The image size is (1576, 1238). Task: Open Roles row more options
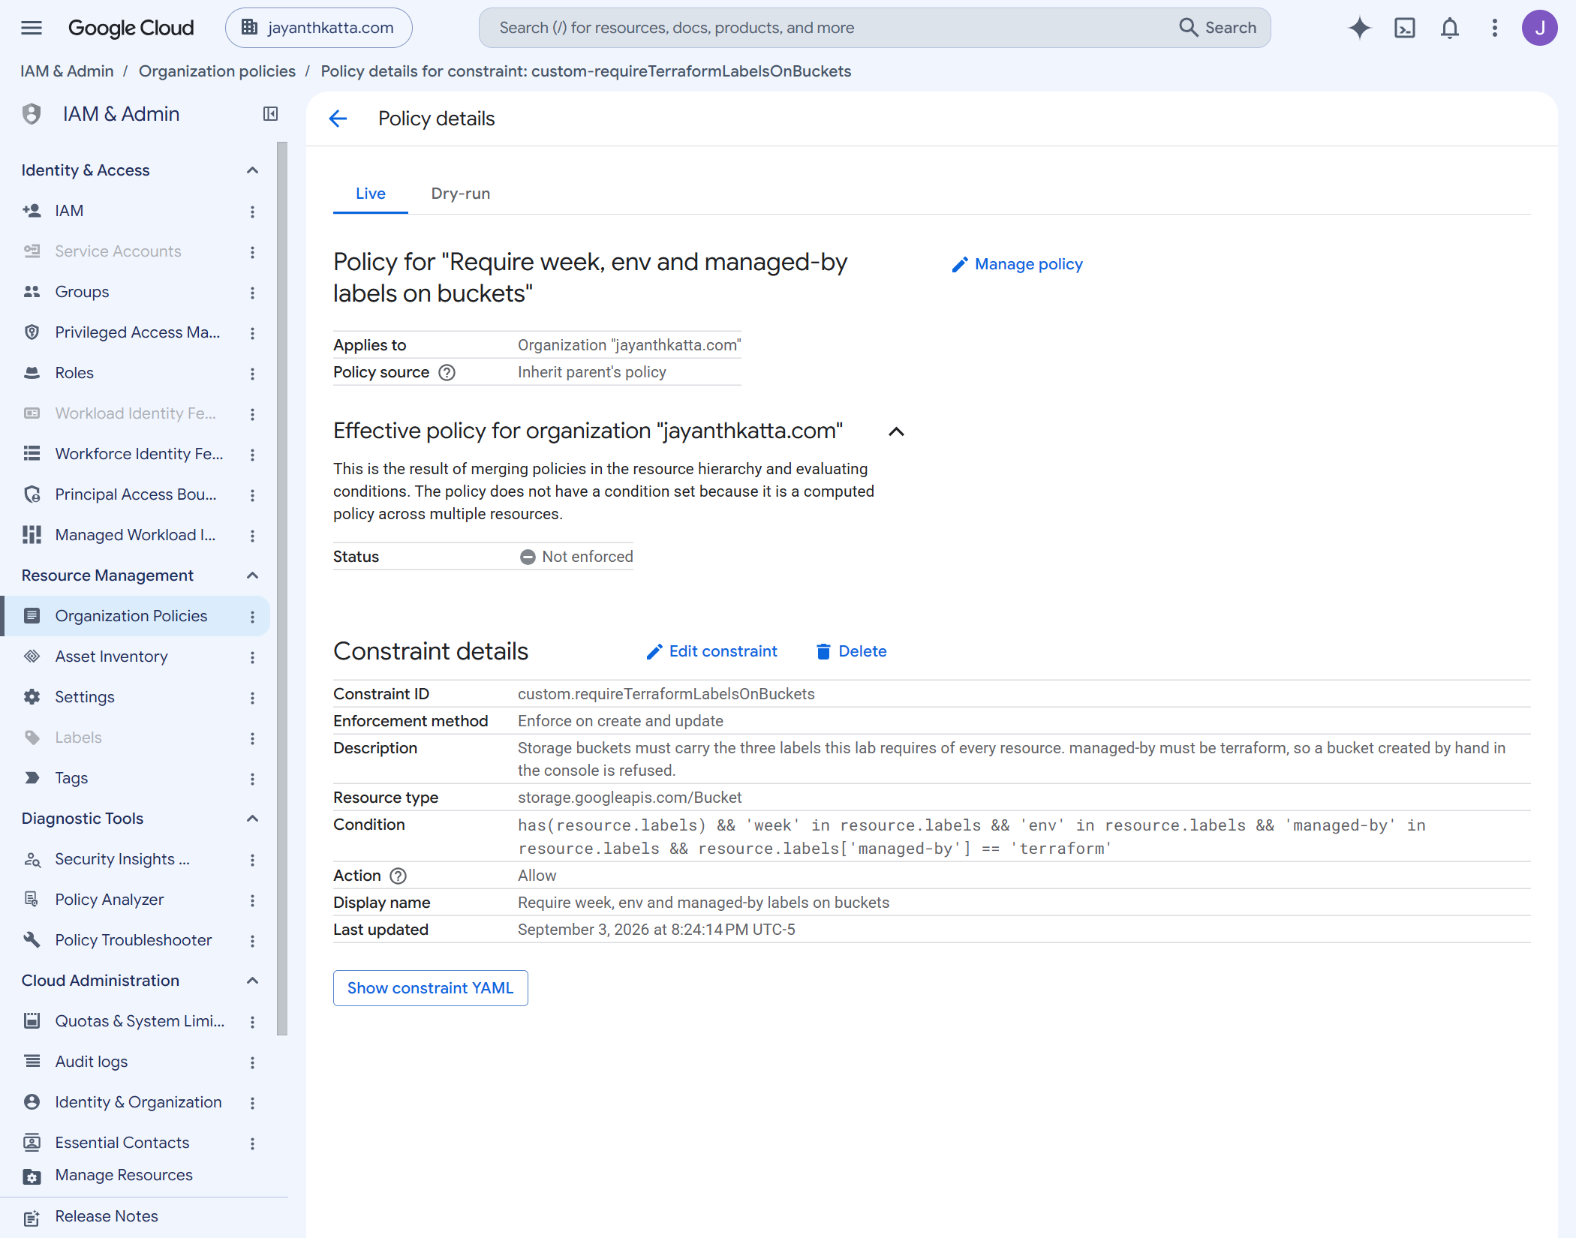(252, 374)
